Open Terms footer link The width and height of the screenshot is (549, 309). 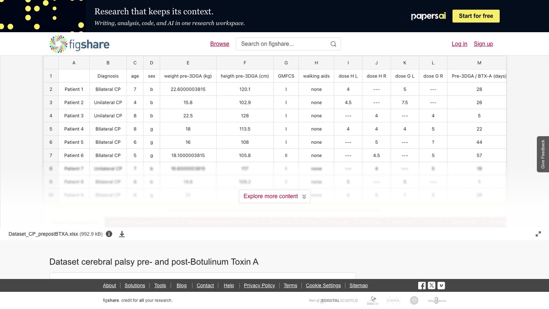point(290,285)
